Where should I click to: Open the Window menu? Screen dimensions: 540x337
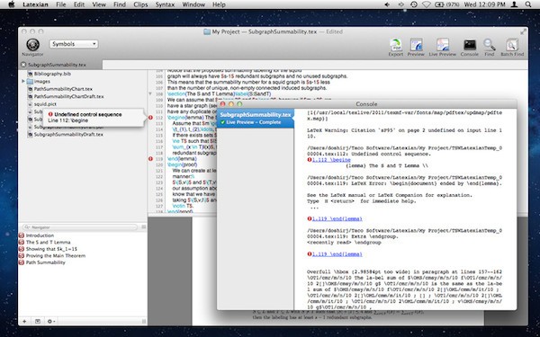[193, 4]
